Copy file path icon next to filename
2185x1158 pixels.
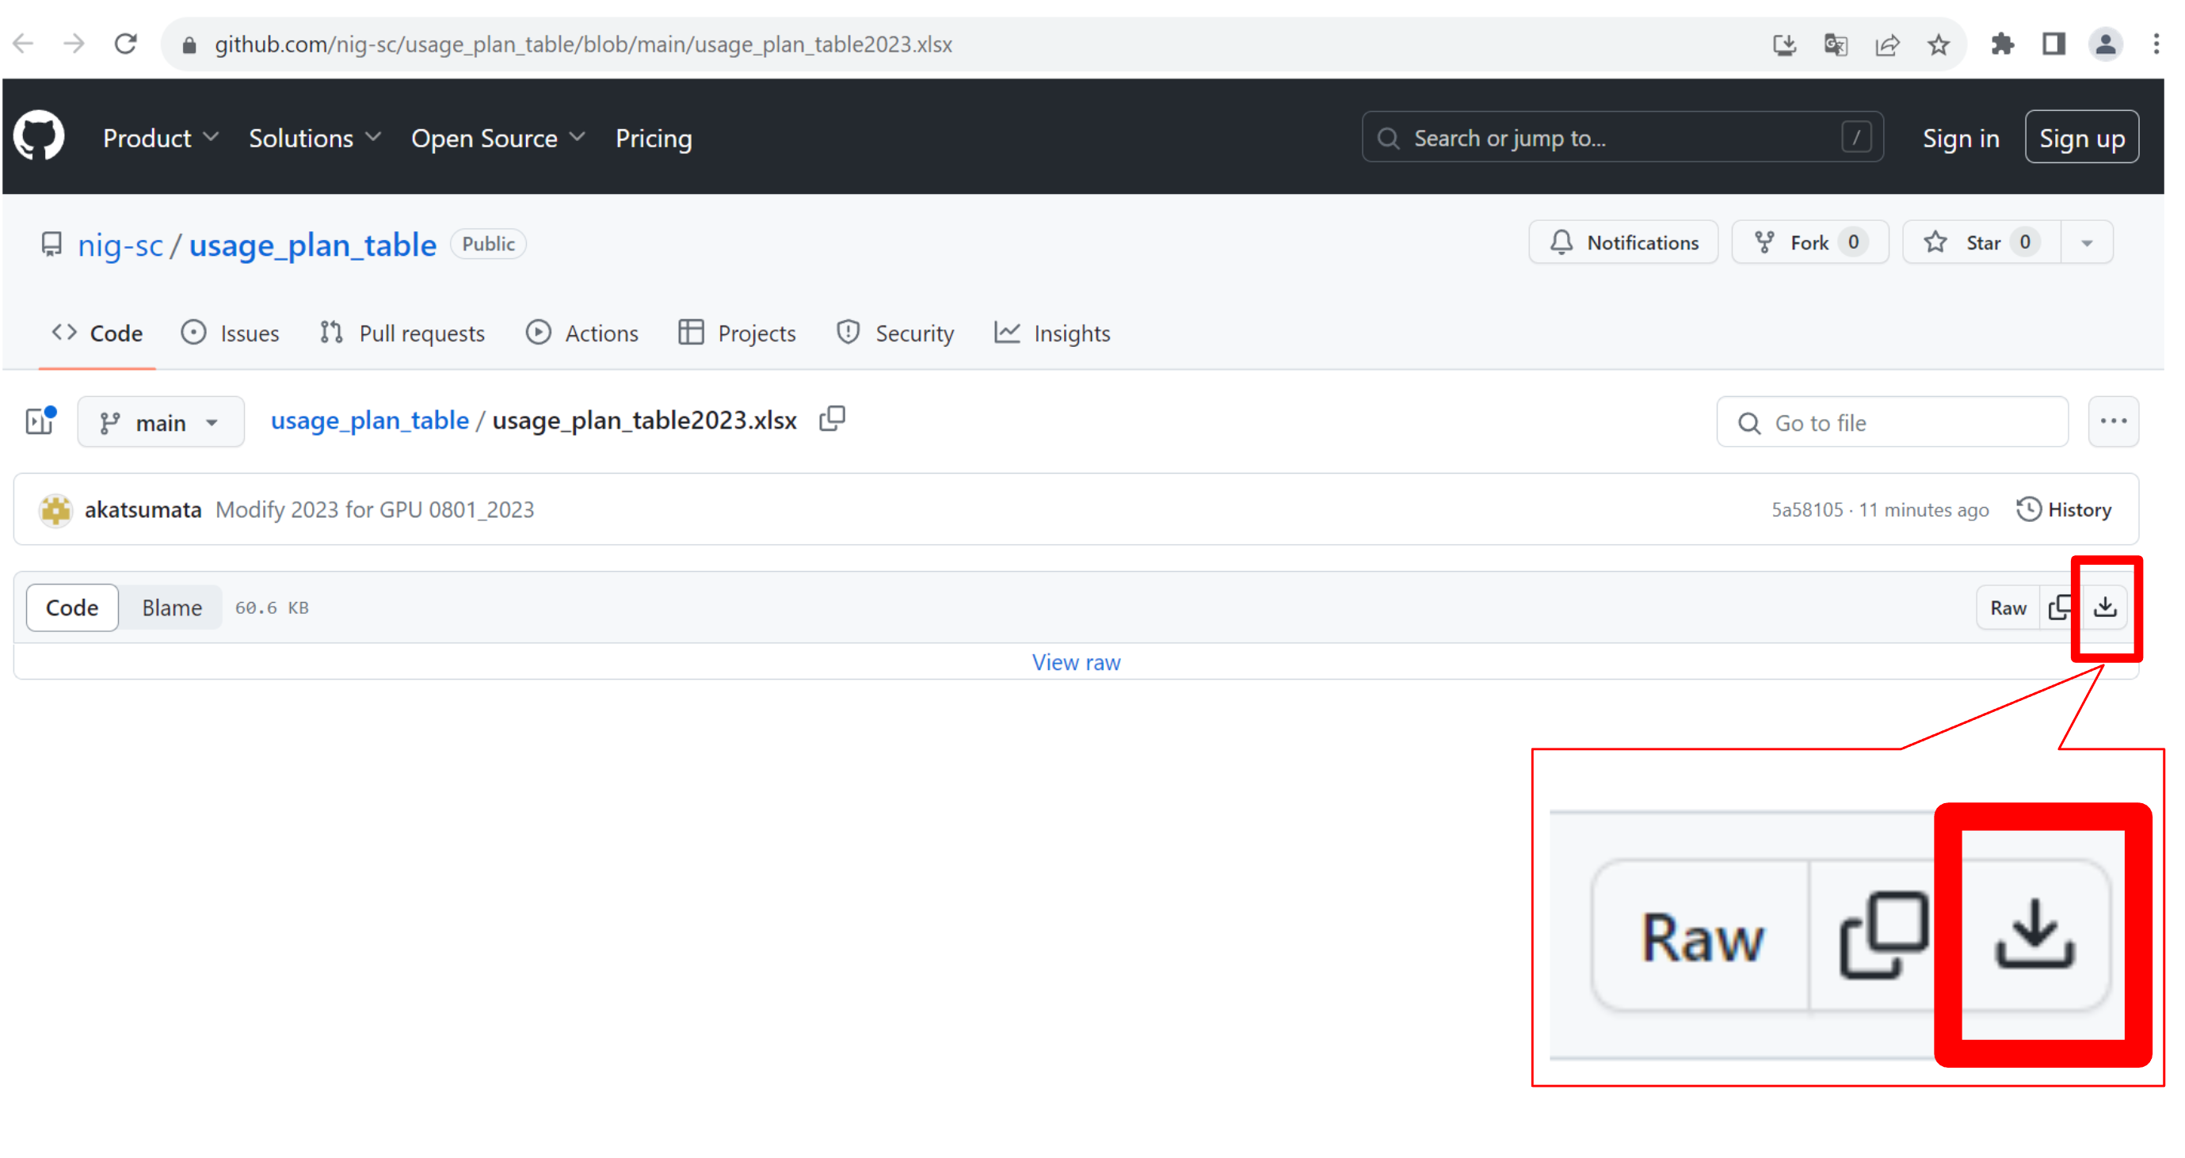coord(832,419)
